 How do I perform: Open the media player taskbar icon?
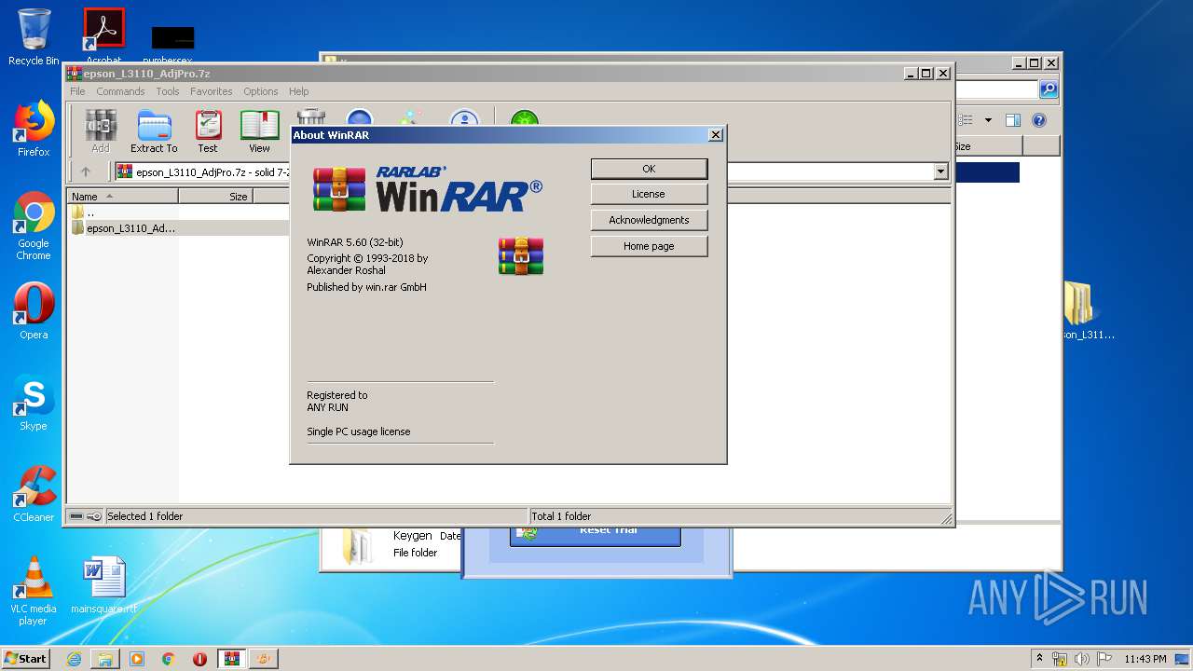click(137, 658)
